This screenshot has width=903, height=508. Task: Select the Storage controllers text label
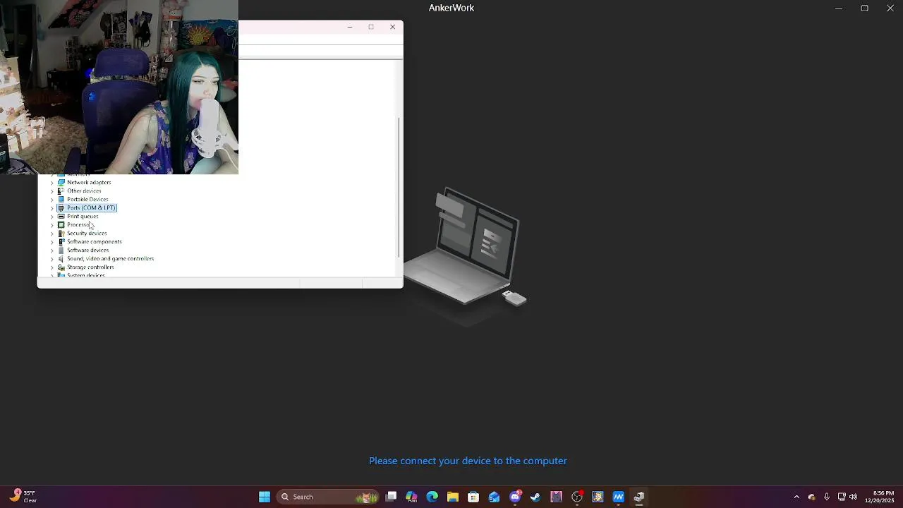pyautogui.click(x=90, y=267)
